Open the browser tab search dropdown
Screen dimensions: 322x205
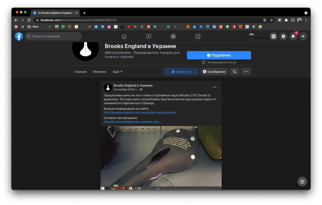306,13
